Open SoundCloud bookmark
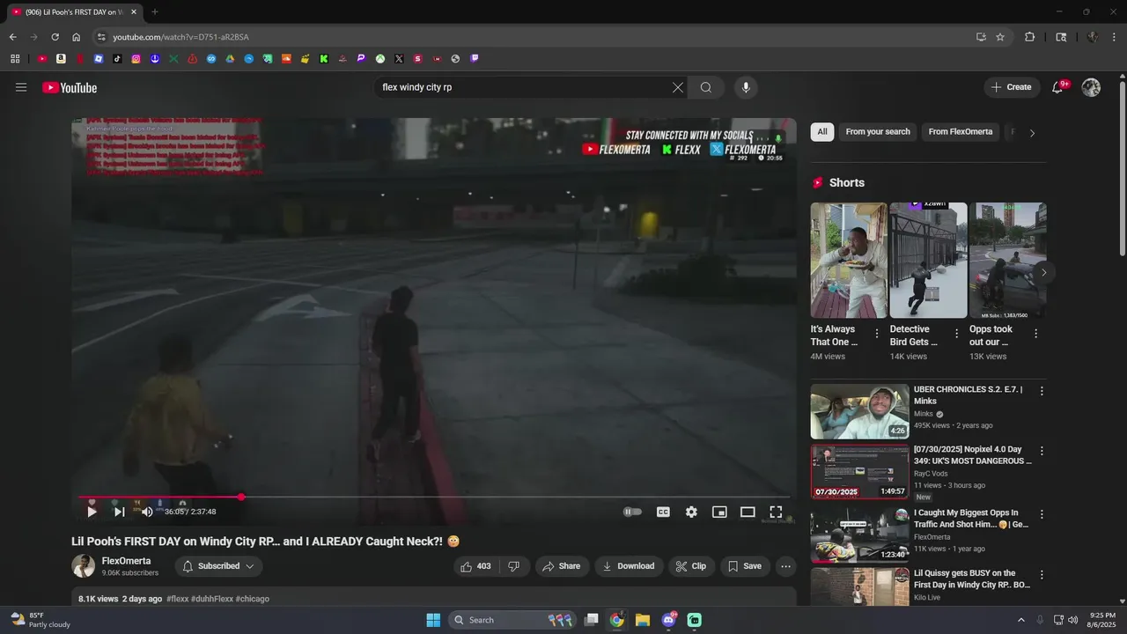 [x=286, y=59]
